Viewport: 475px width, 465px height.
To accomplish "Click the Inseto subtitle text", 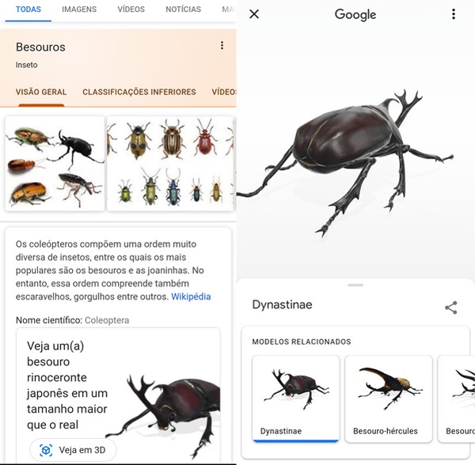I will pos(27,65).
